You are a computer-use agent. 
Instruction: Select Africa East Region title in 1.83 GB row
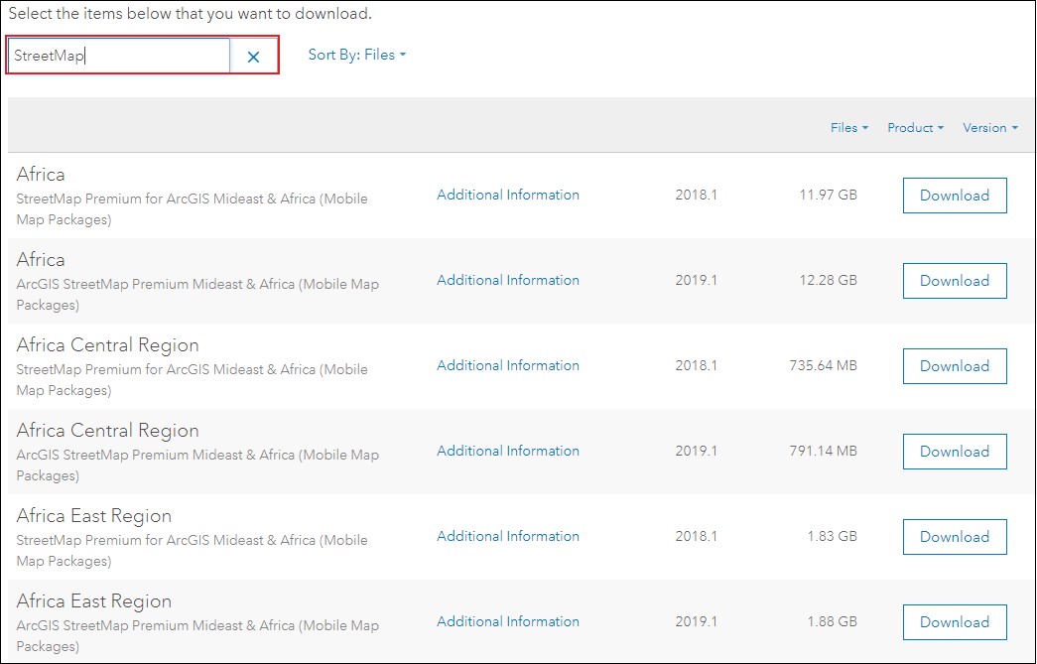tap(94, 516)
